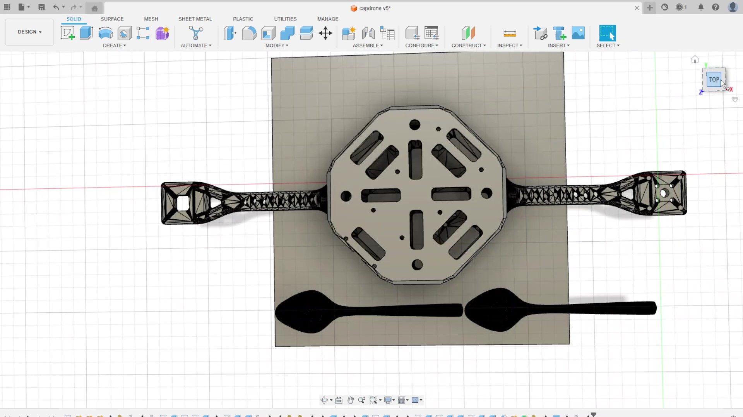Click the notifications bell icon
Screen dimensions: 743x417
tap(701, 7)
